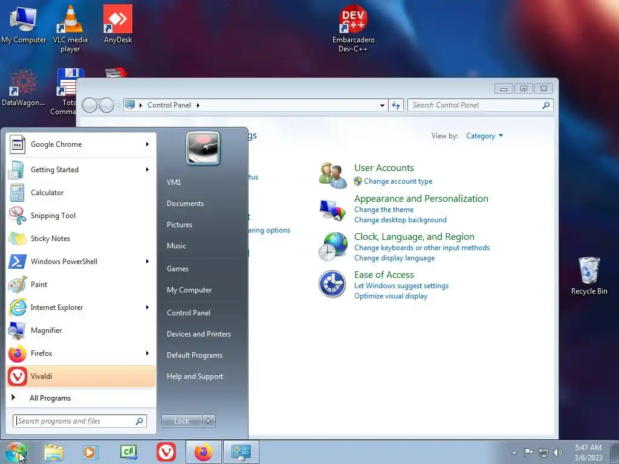This screenshot has width=619, height=464.
Task: Open address bar history dropdown arrow
Action: (382, 105)
